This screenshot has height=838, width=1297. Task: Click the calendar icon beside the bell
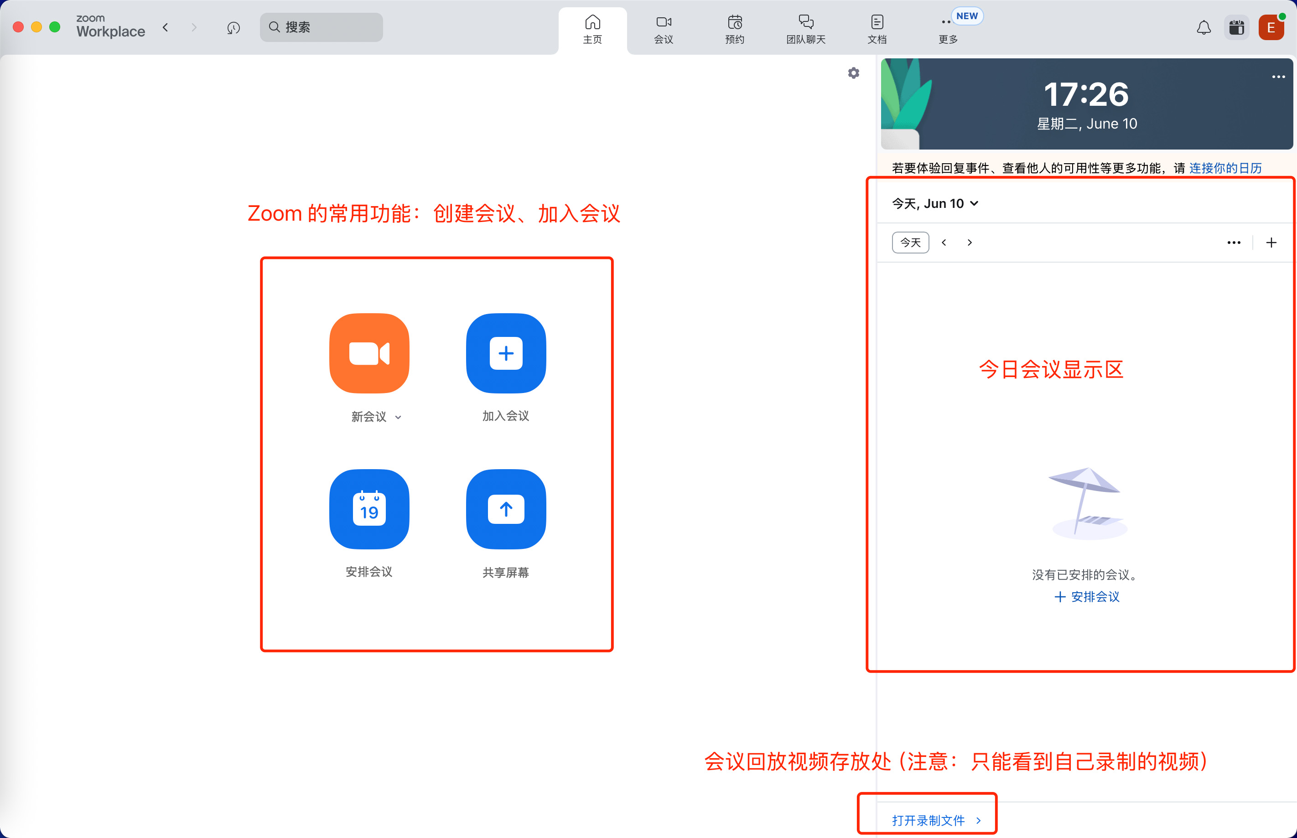pyautogui.click(x=1237, y=27)
